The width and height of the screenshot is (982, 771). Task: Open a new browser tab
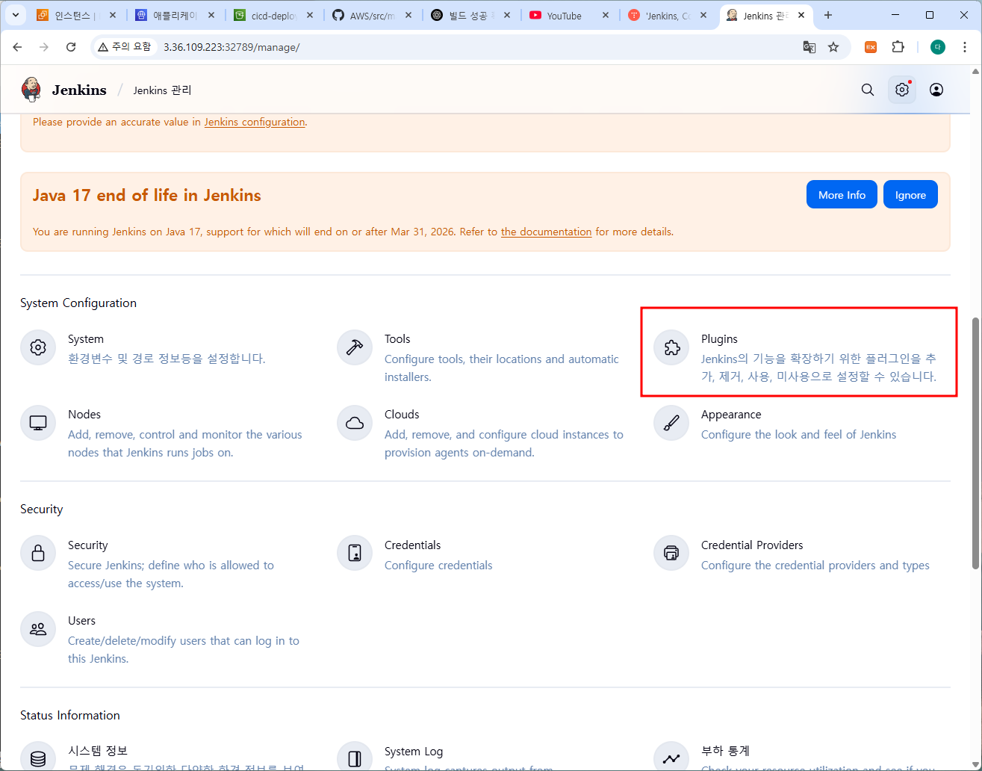[828, 15]
